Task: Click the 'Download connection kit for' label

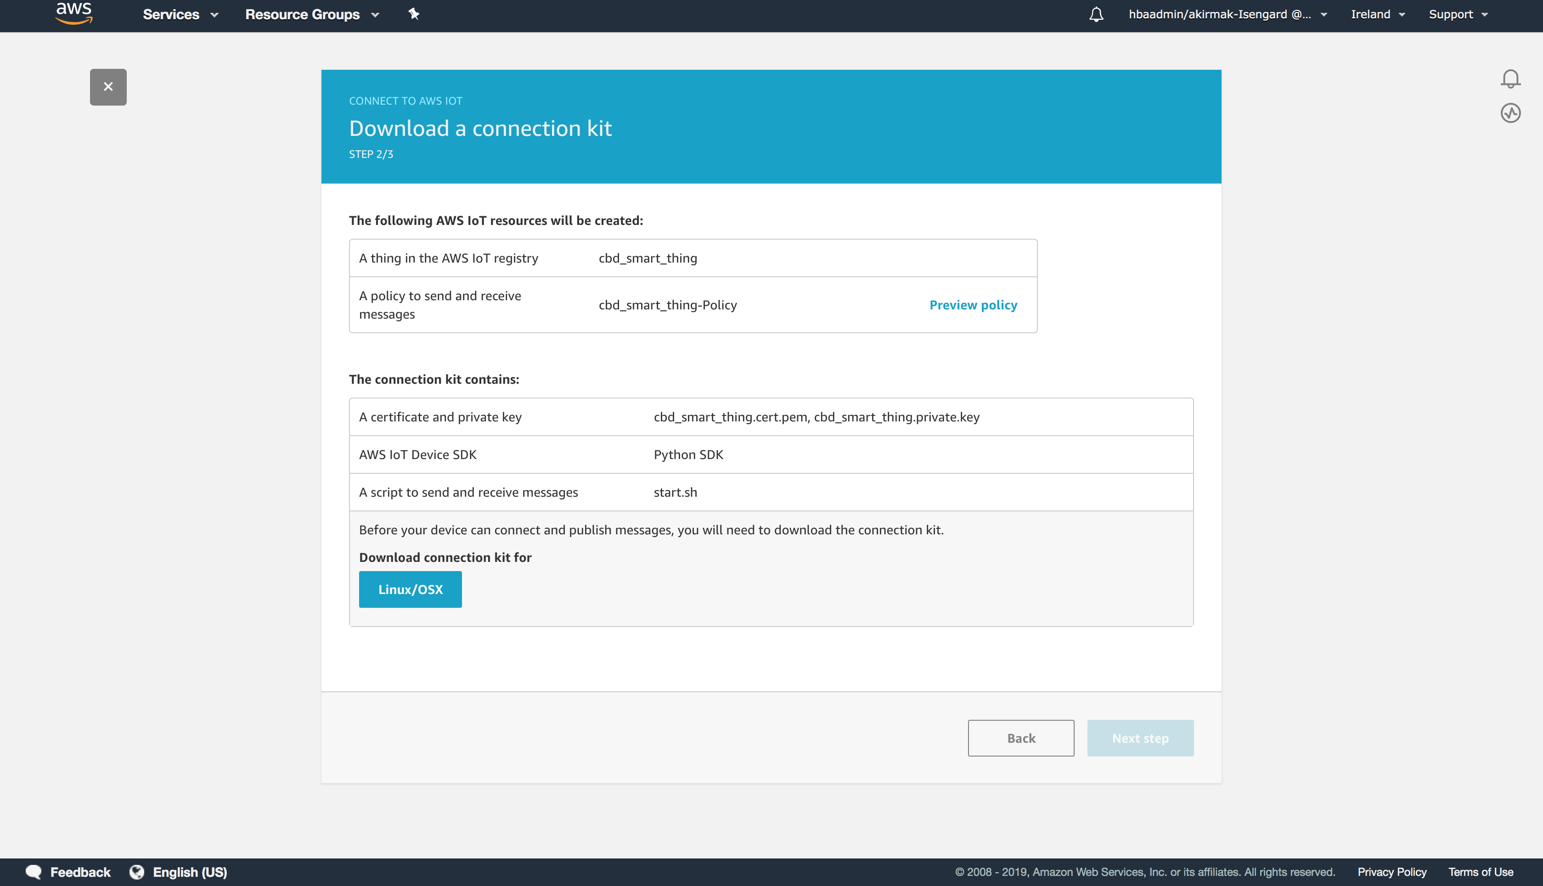Action: click(445, 557)
